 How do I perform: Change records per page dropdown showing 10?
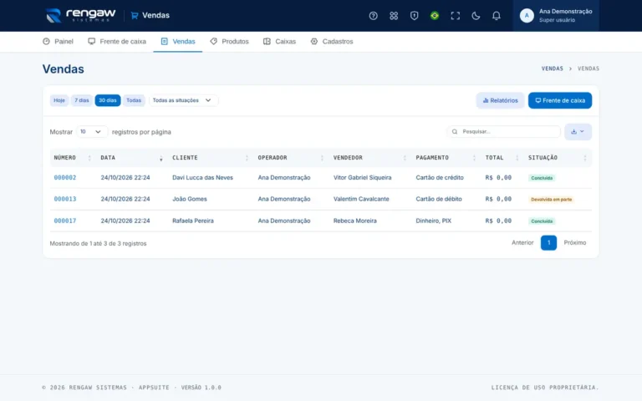[91, 132]
